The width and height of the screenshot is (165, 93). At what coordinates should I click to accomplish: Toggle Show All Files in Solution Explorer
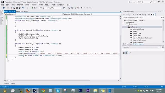(x=145, y=14)
